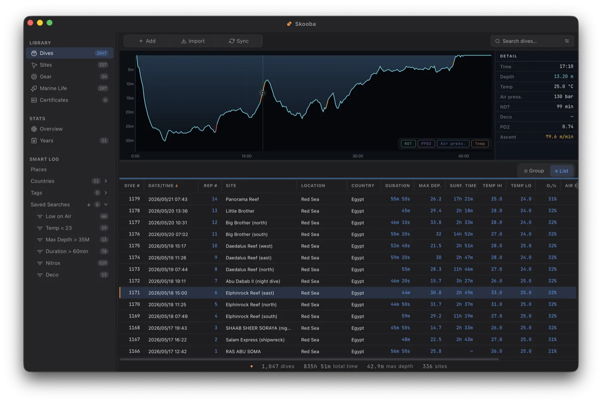
Task: Open the Years stats page
Action: tap(70, 140)
